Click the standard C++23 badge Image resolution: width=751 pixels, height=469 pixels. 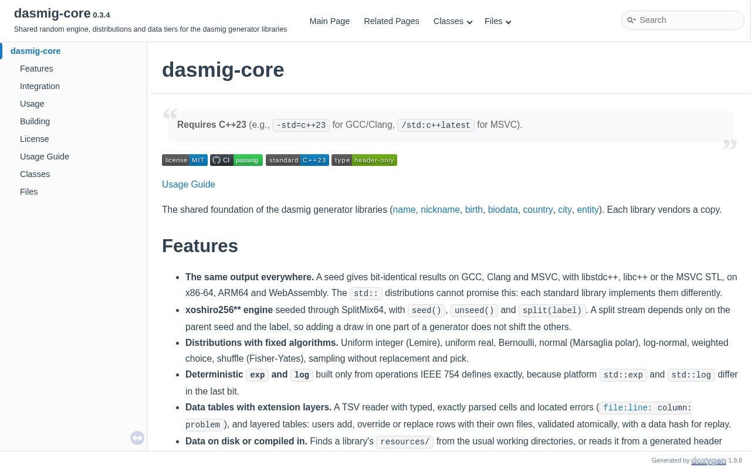coord(297,160)
